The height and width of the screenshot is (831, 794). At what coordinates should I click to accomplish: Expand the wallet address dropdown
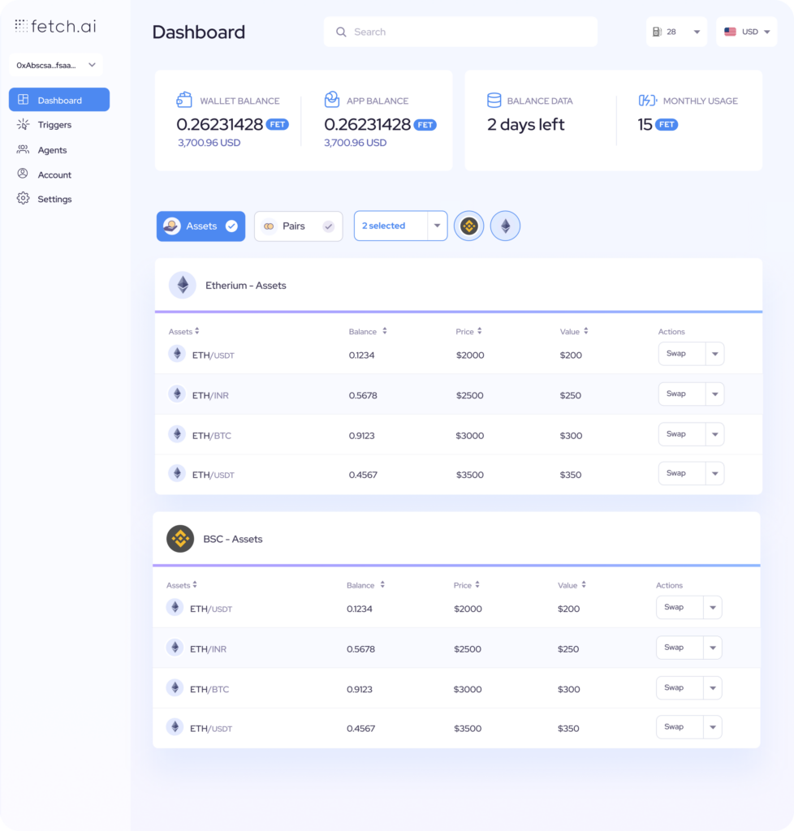point(92,65)
